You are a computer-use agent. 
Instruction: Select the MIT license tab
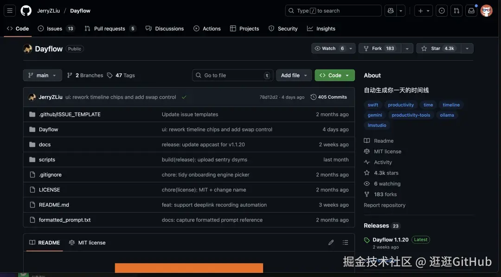(87, 243)
